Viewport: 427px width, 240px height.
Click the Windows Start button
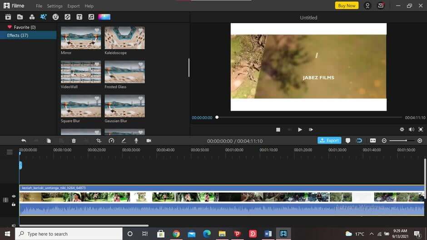(x=7, y=234)
